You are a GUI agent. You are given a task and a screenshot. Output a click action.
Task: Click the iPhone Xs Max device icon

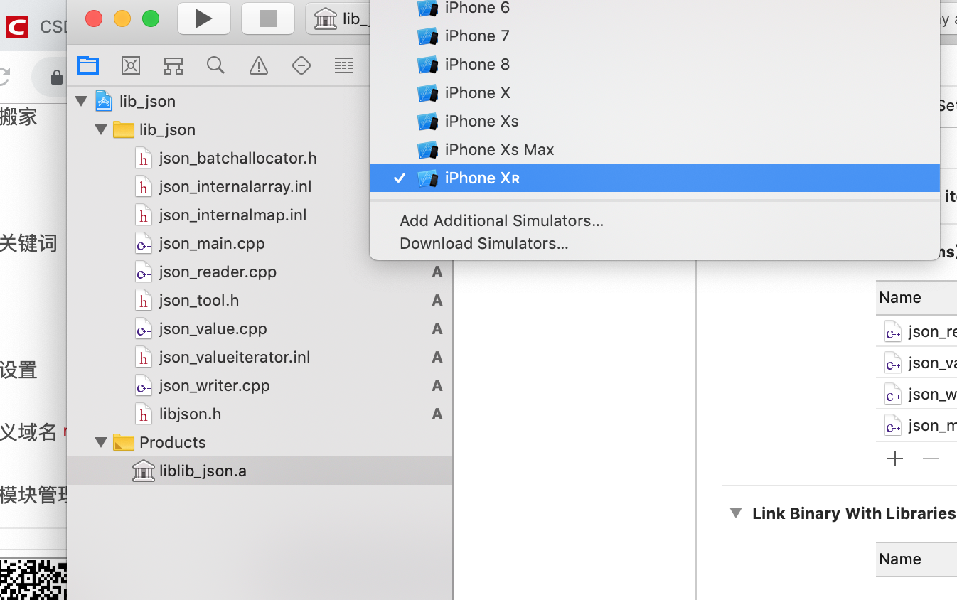point(427,149)
